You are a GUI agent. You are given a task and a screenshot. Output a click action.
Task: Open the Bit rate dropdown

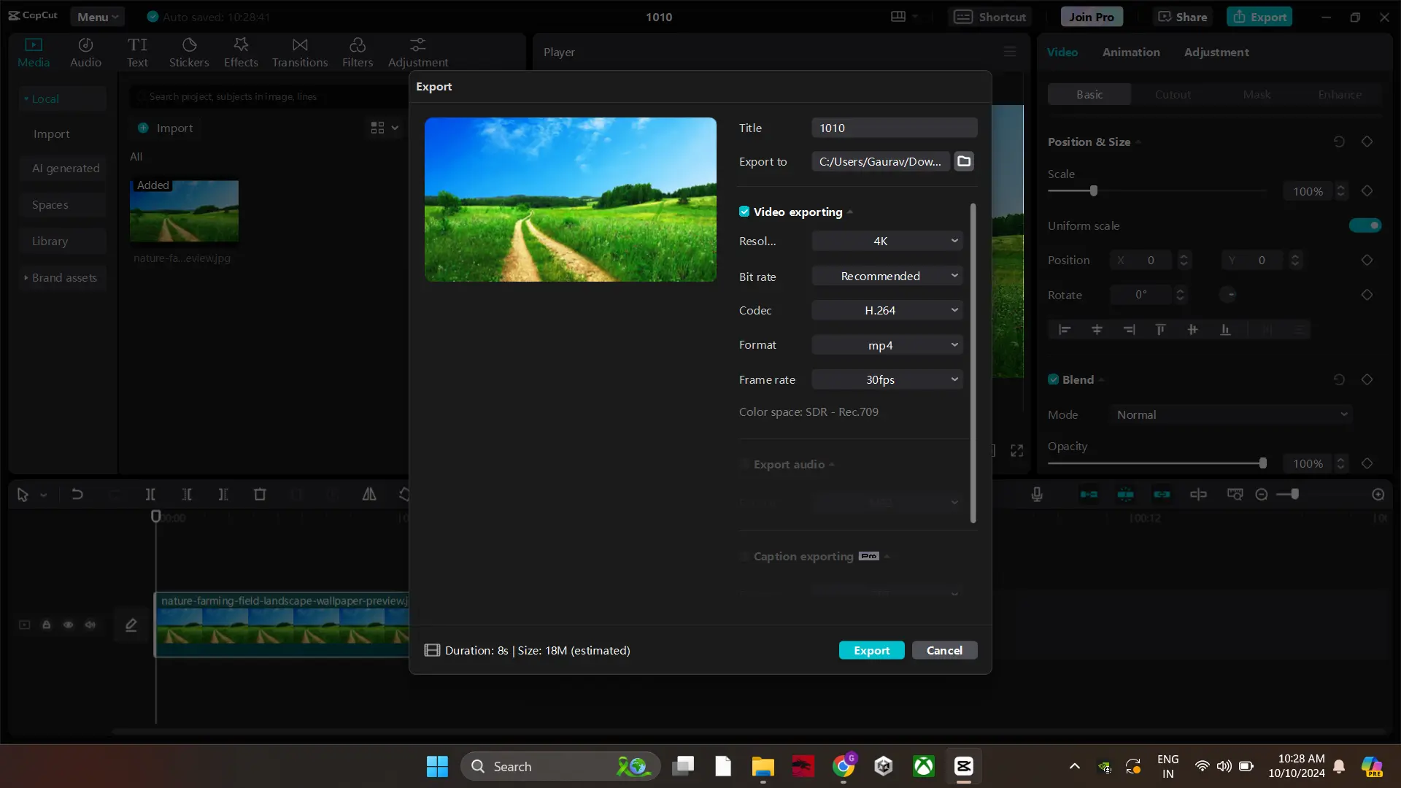click(887, 276)
